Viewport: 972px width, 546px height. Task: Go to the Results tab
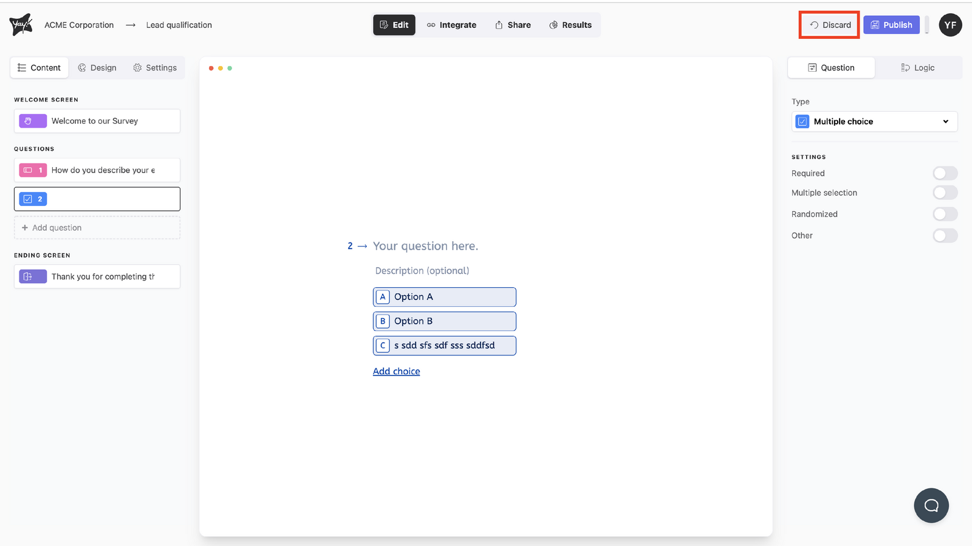point(570,25)
